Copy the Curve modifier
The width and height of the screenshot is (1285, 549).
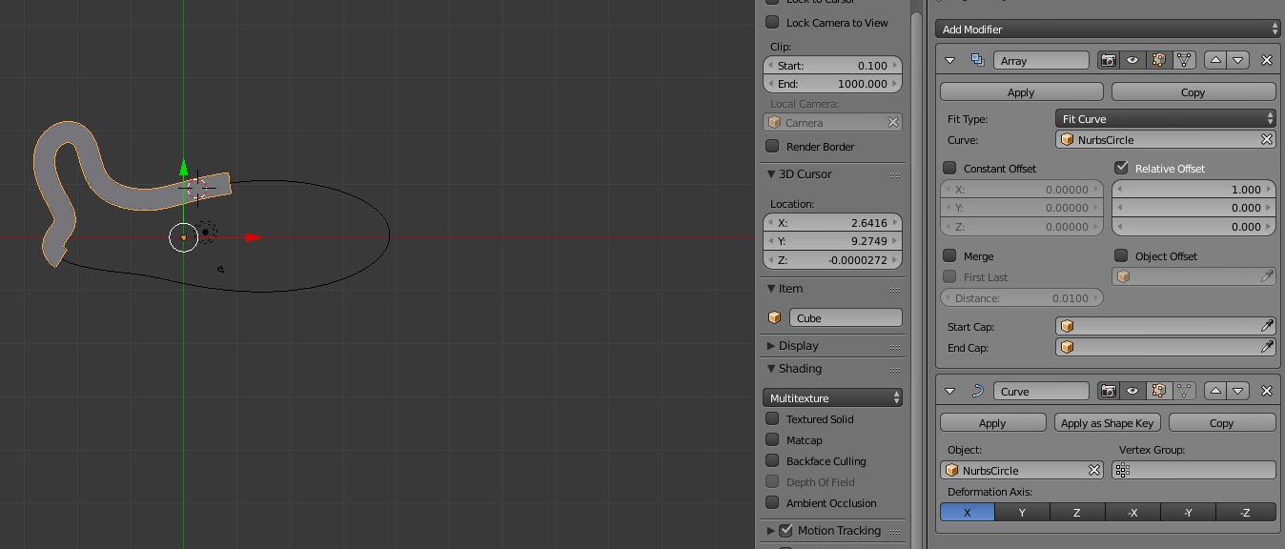(x=1222, y=423)
